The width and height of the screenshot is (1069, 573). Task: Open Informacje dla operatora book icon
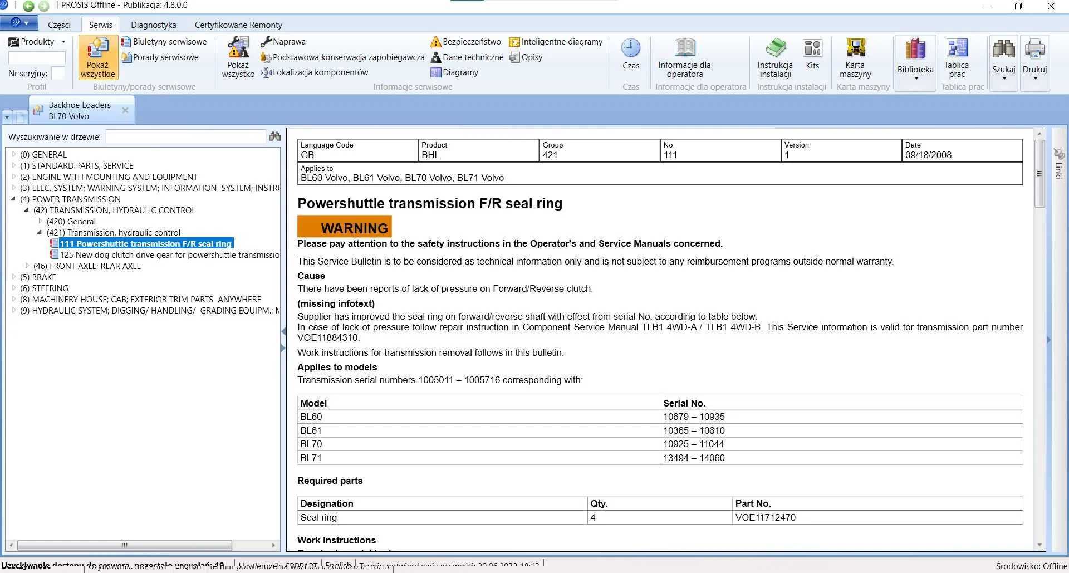click(685, 57)
